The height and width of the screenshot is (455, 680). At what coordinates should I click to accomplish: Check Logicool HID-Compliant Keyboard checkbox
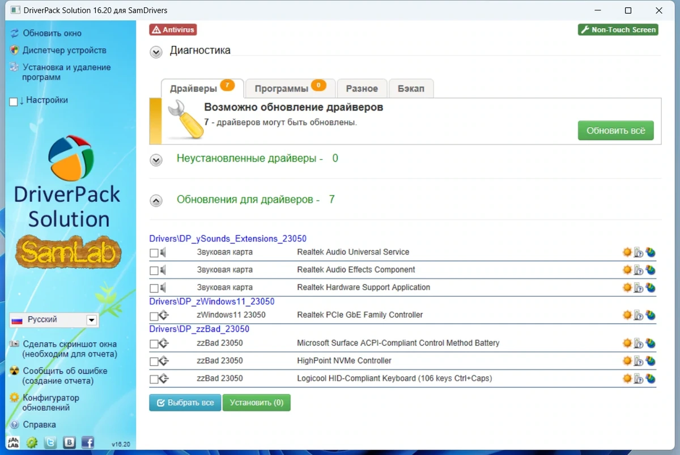click(x=154, y=379)
